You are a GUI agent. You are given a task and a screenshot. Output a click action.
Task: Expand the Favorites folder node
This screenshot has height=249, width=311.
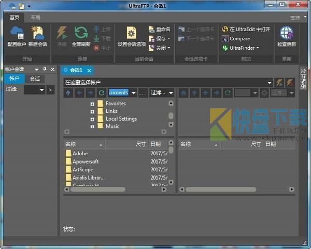[x=92, y=104]
